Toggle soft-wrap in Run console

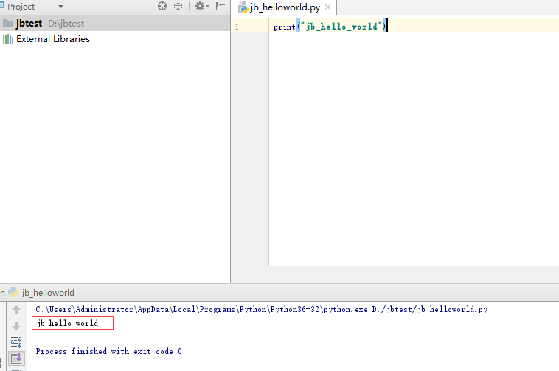pyautogui.click(x=16, y=342)
